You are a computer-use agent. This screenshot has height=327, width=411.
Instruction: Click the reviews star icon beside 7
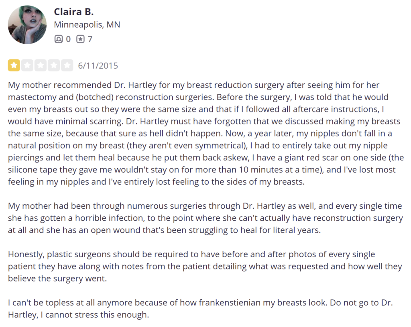pos(80,39)
